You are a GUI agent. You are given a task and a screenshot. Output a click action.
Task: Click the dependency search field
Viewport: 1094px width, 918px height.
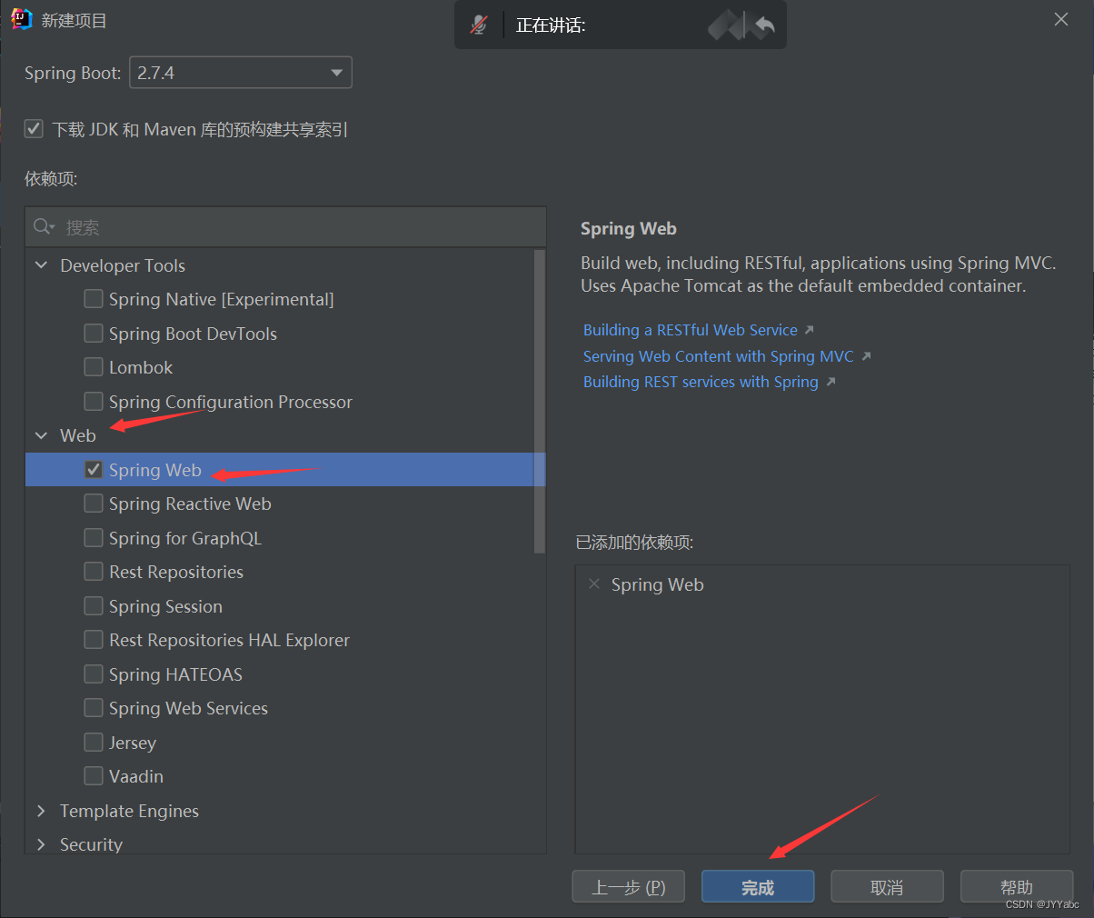coord(286,226)
